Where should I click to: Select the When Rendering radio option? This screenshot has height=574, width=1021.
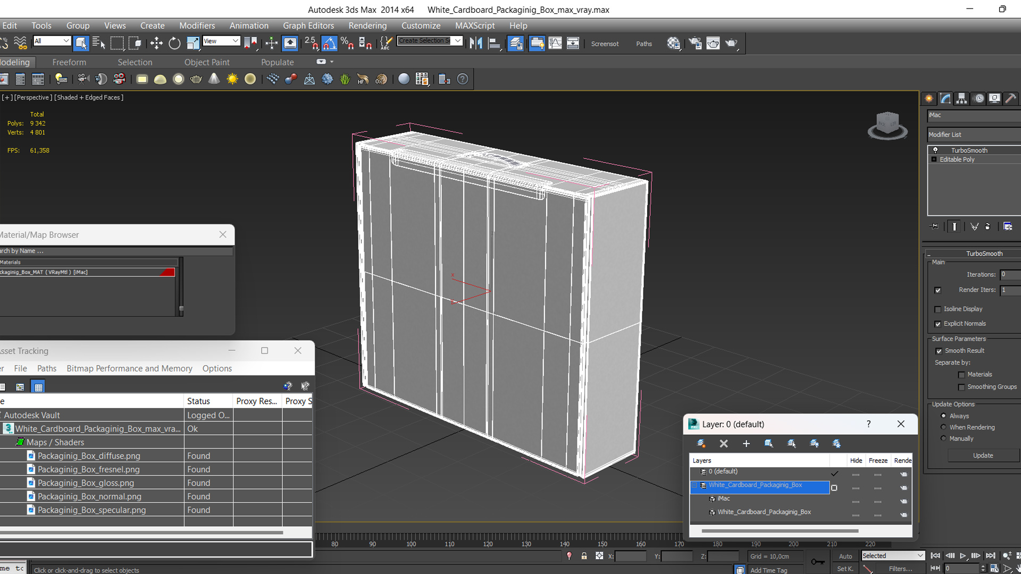click(x=943, y=427)
